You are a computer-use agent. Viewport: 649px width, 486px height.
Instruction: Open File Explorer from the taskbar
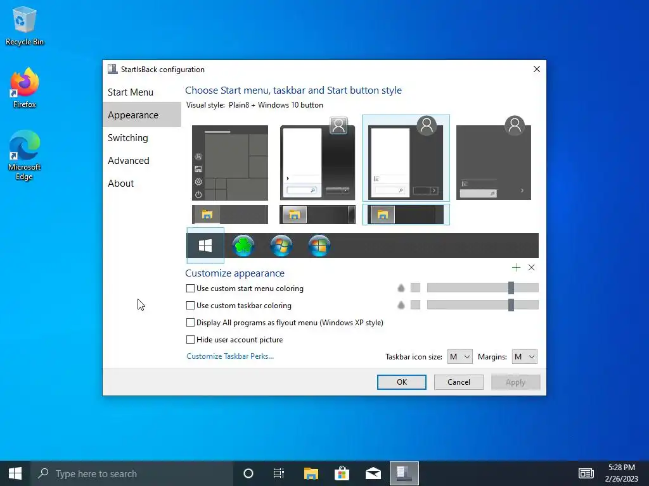click(x=311, y=473)
